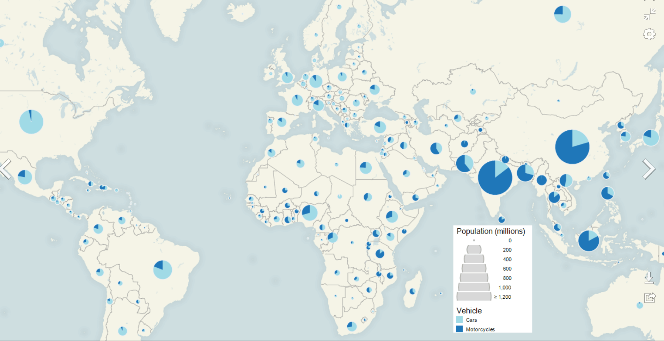
Task: Select the Cars legend color swatch
Action: pos(459,320)
